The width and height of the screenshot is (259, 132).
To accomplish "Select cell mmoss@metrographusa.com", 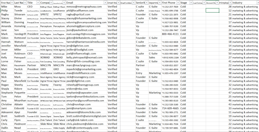I will [87, 7].
